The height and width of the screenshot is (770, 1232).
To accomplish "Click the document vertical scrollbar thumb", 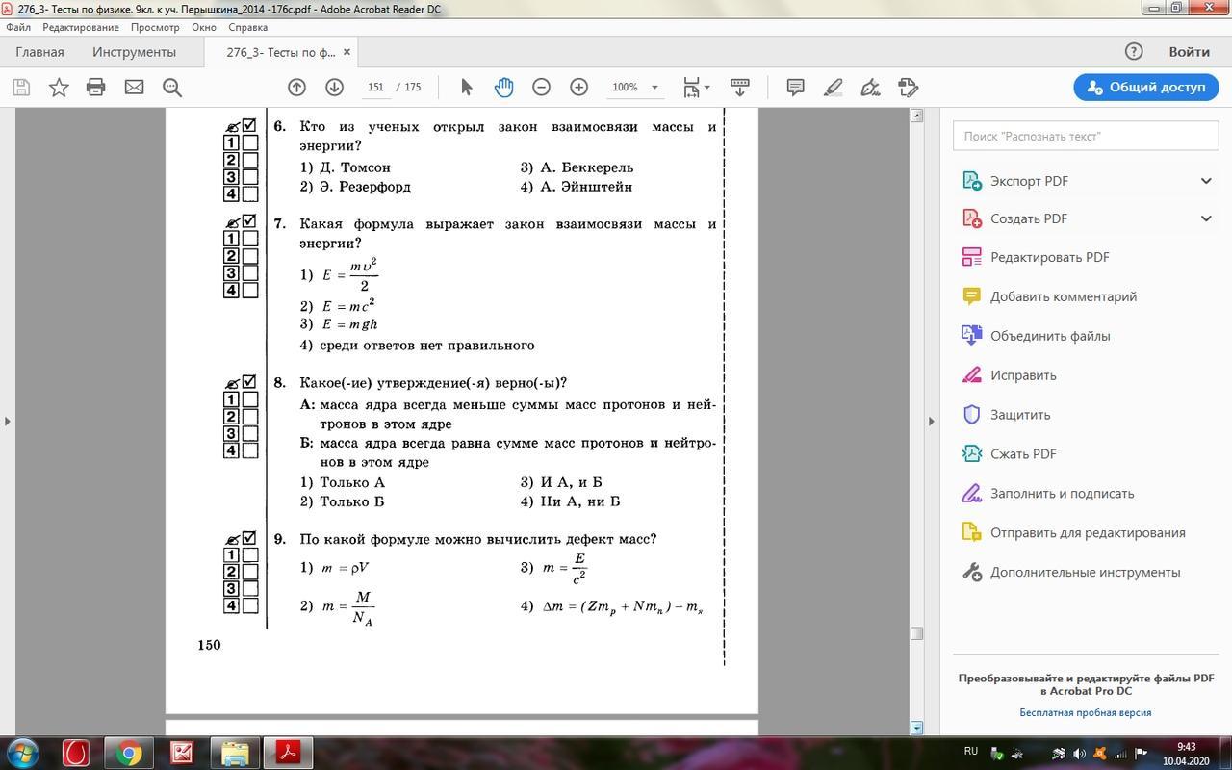I will coord(916,633).
